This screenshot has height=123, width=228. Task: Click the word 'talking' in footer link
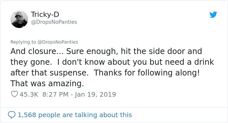click(x=86, y=115)
